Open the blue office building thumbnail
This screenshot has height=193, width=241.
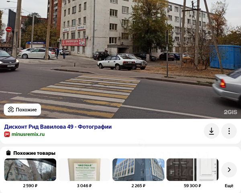tap(139, 170)
